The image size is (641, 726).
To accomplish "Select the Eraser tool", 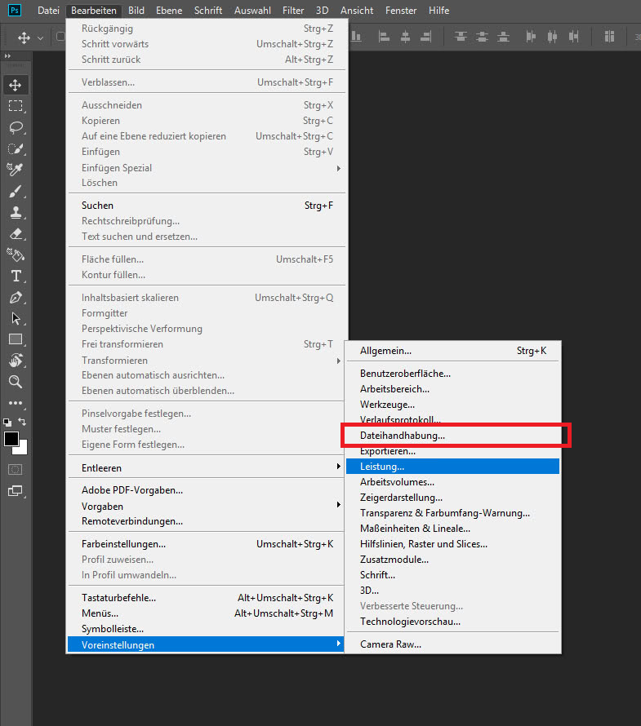I will pyautogui.click(x=16, y=234).
